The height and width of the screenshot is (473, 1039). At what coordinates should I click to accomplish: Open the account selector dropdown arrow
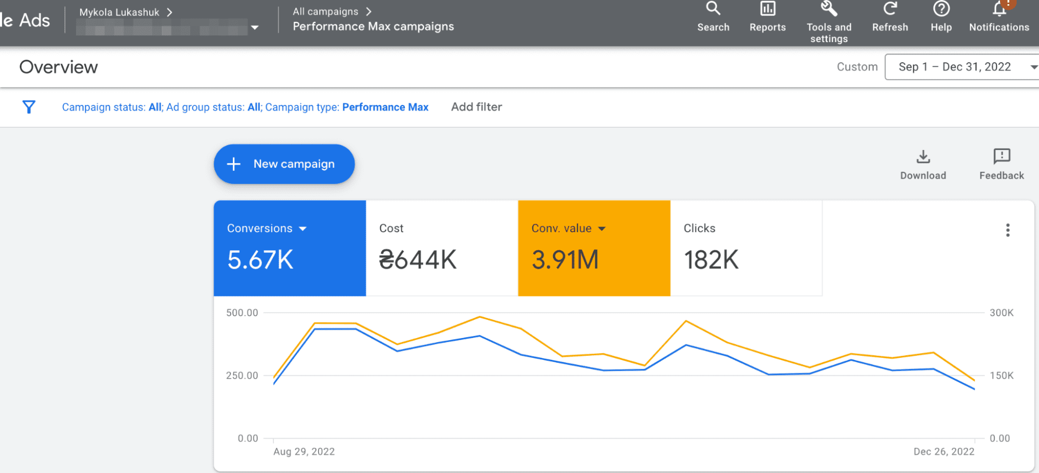[254, 28]
